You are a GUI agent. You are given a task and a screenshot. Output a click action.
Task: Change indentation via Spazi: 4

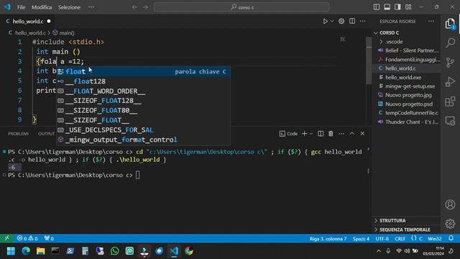point(361,238)
